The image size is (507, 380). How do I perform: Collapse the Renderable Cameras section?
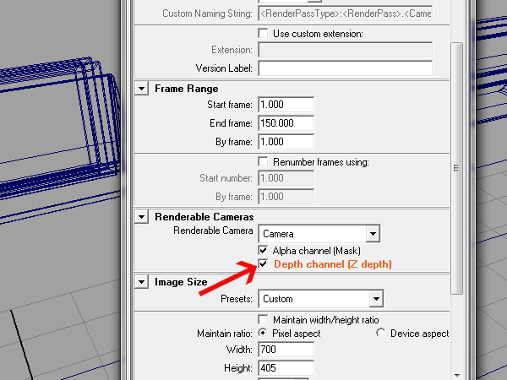pyautogui.click(x=142, y=216)
